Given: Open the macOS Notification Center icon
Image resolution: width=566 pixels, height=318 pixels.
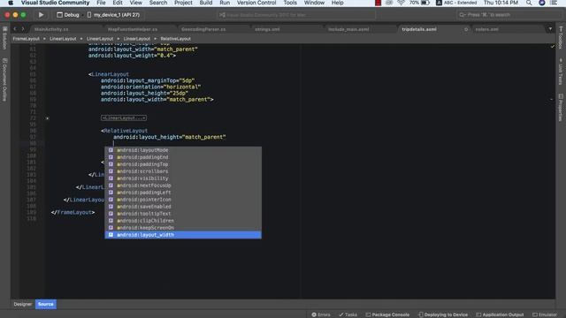Looking at the screenshot, I should coord(554,3).
